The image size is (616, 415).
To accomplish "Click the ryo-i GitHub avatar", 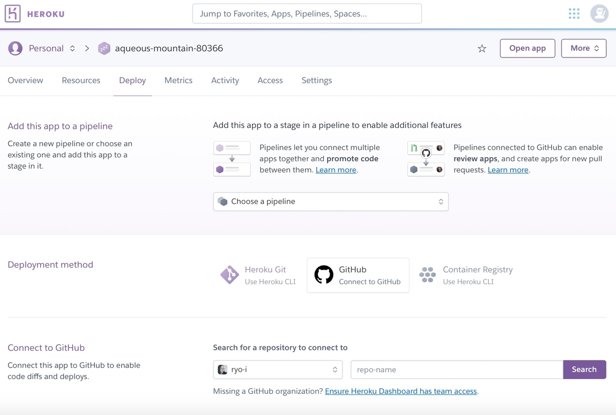I will pyautogui.click(x=222, y=369).
